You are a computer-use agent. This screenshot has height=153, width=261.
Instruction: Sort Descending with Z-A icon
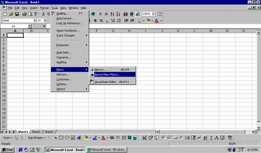tap(118, 14)
